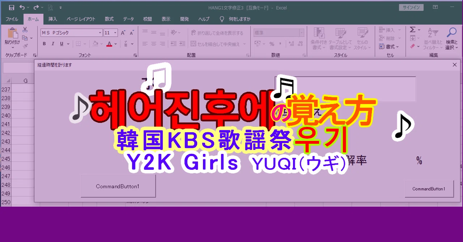Click the 何をしますか search box

coord(235,19)
